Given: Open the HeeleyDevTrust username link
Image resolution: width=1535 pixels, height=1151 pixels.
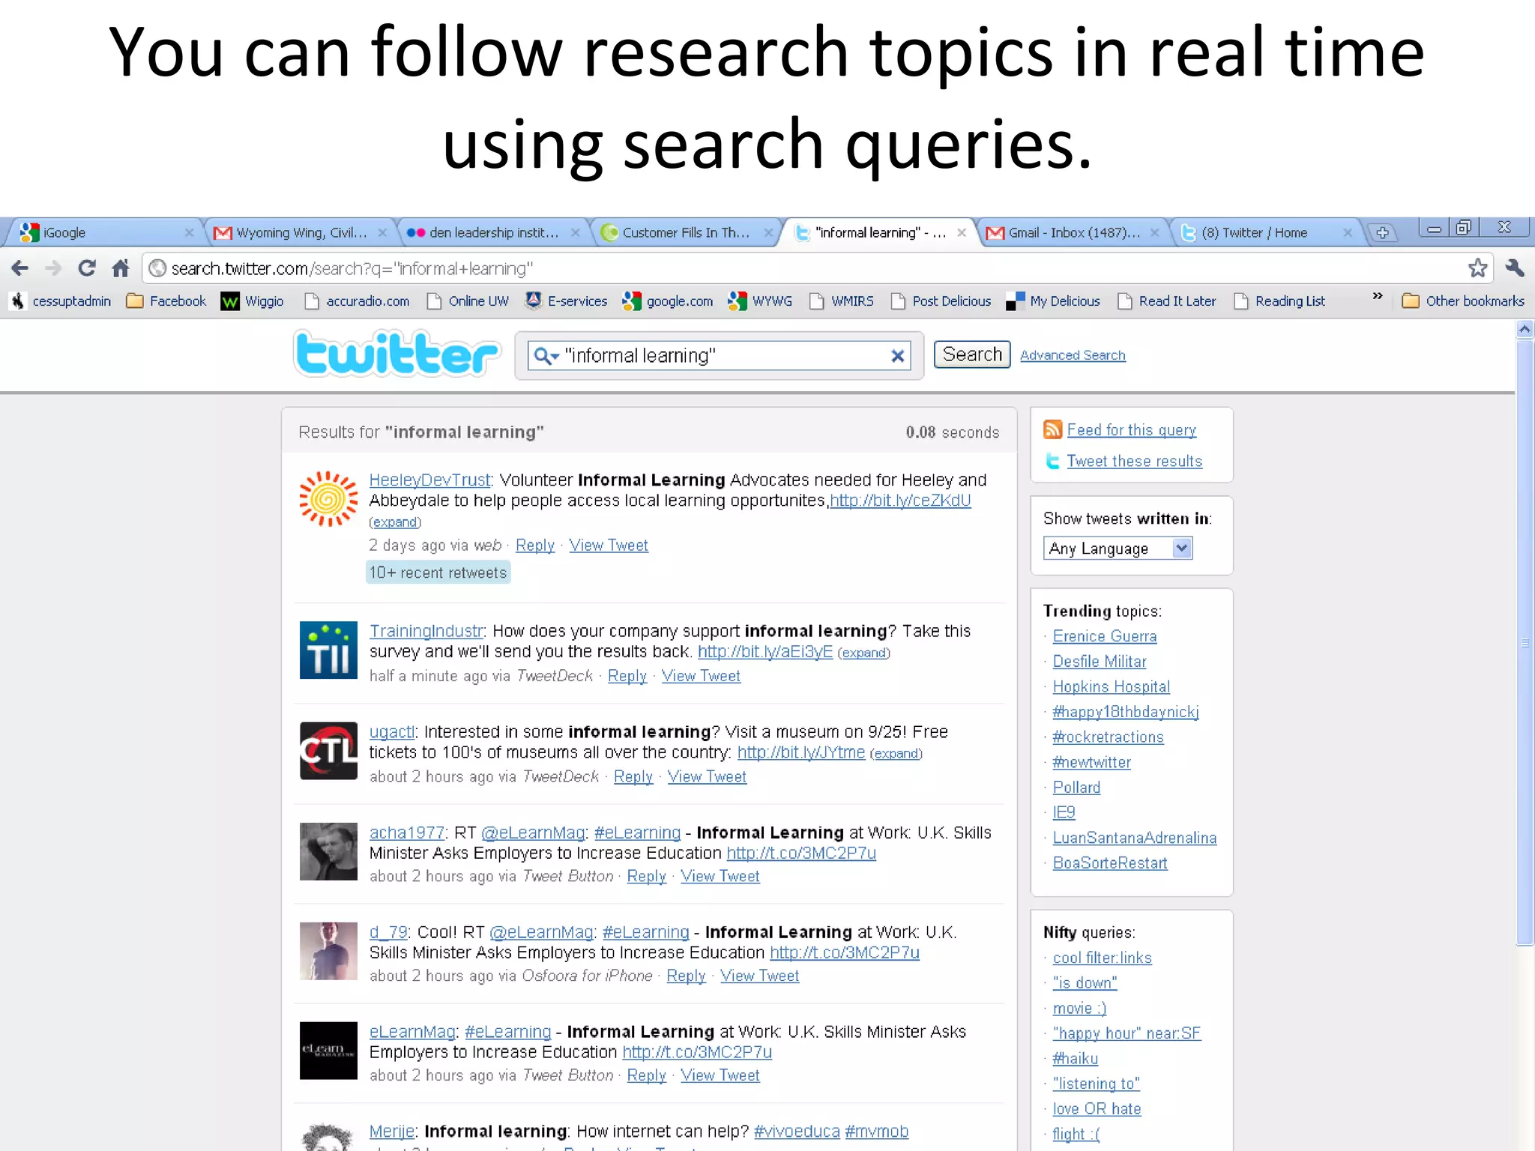Looking at the screenshot, I should [430, 480].
